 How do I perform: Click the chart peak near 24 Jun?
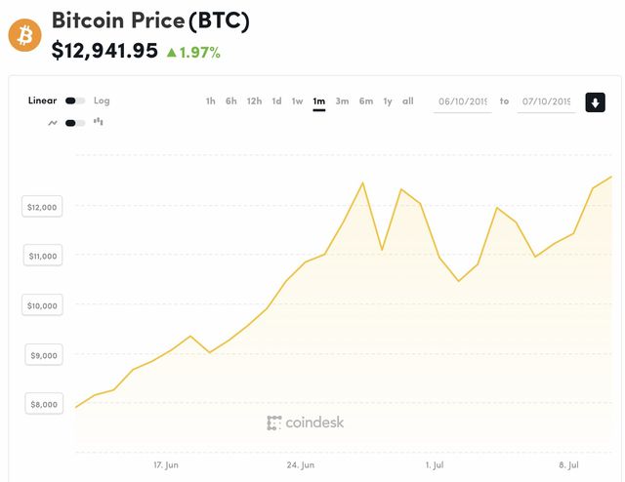click(363, 182)
